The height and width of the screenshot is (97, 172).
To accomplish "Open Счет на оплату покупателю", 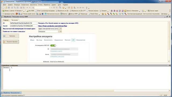I will [x=151, y=14].
